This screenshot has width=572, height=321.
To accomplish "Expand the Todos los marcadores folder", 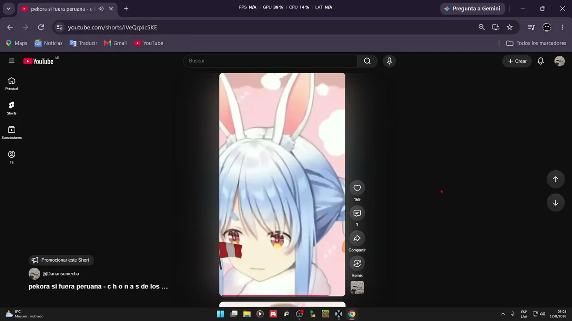I will coord(536,43).
